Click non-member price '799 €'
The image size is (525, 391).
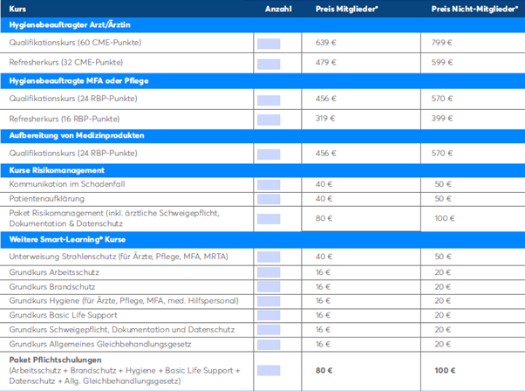(x=441, y=43)
